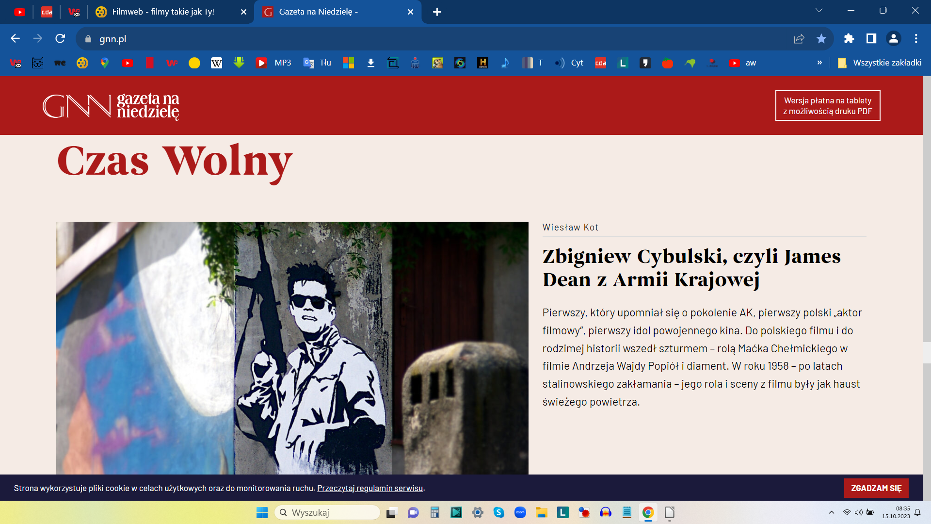Open the Wikipedia bookmark icon
Viewport: 931px width, 524px height.
(216, 63)
